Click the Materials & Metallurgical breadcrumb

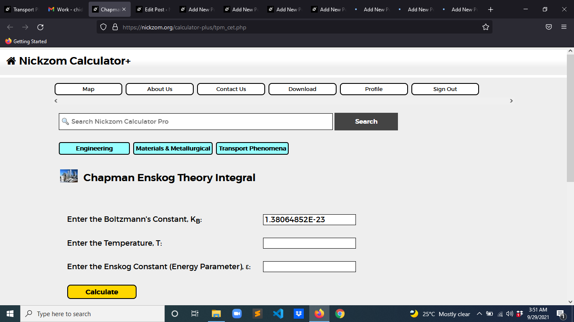(173, 148)
